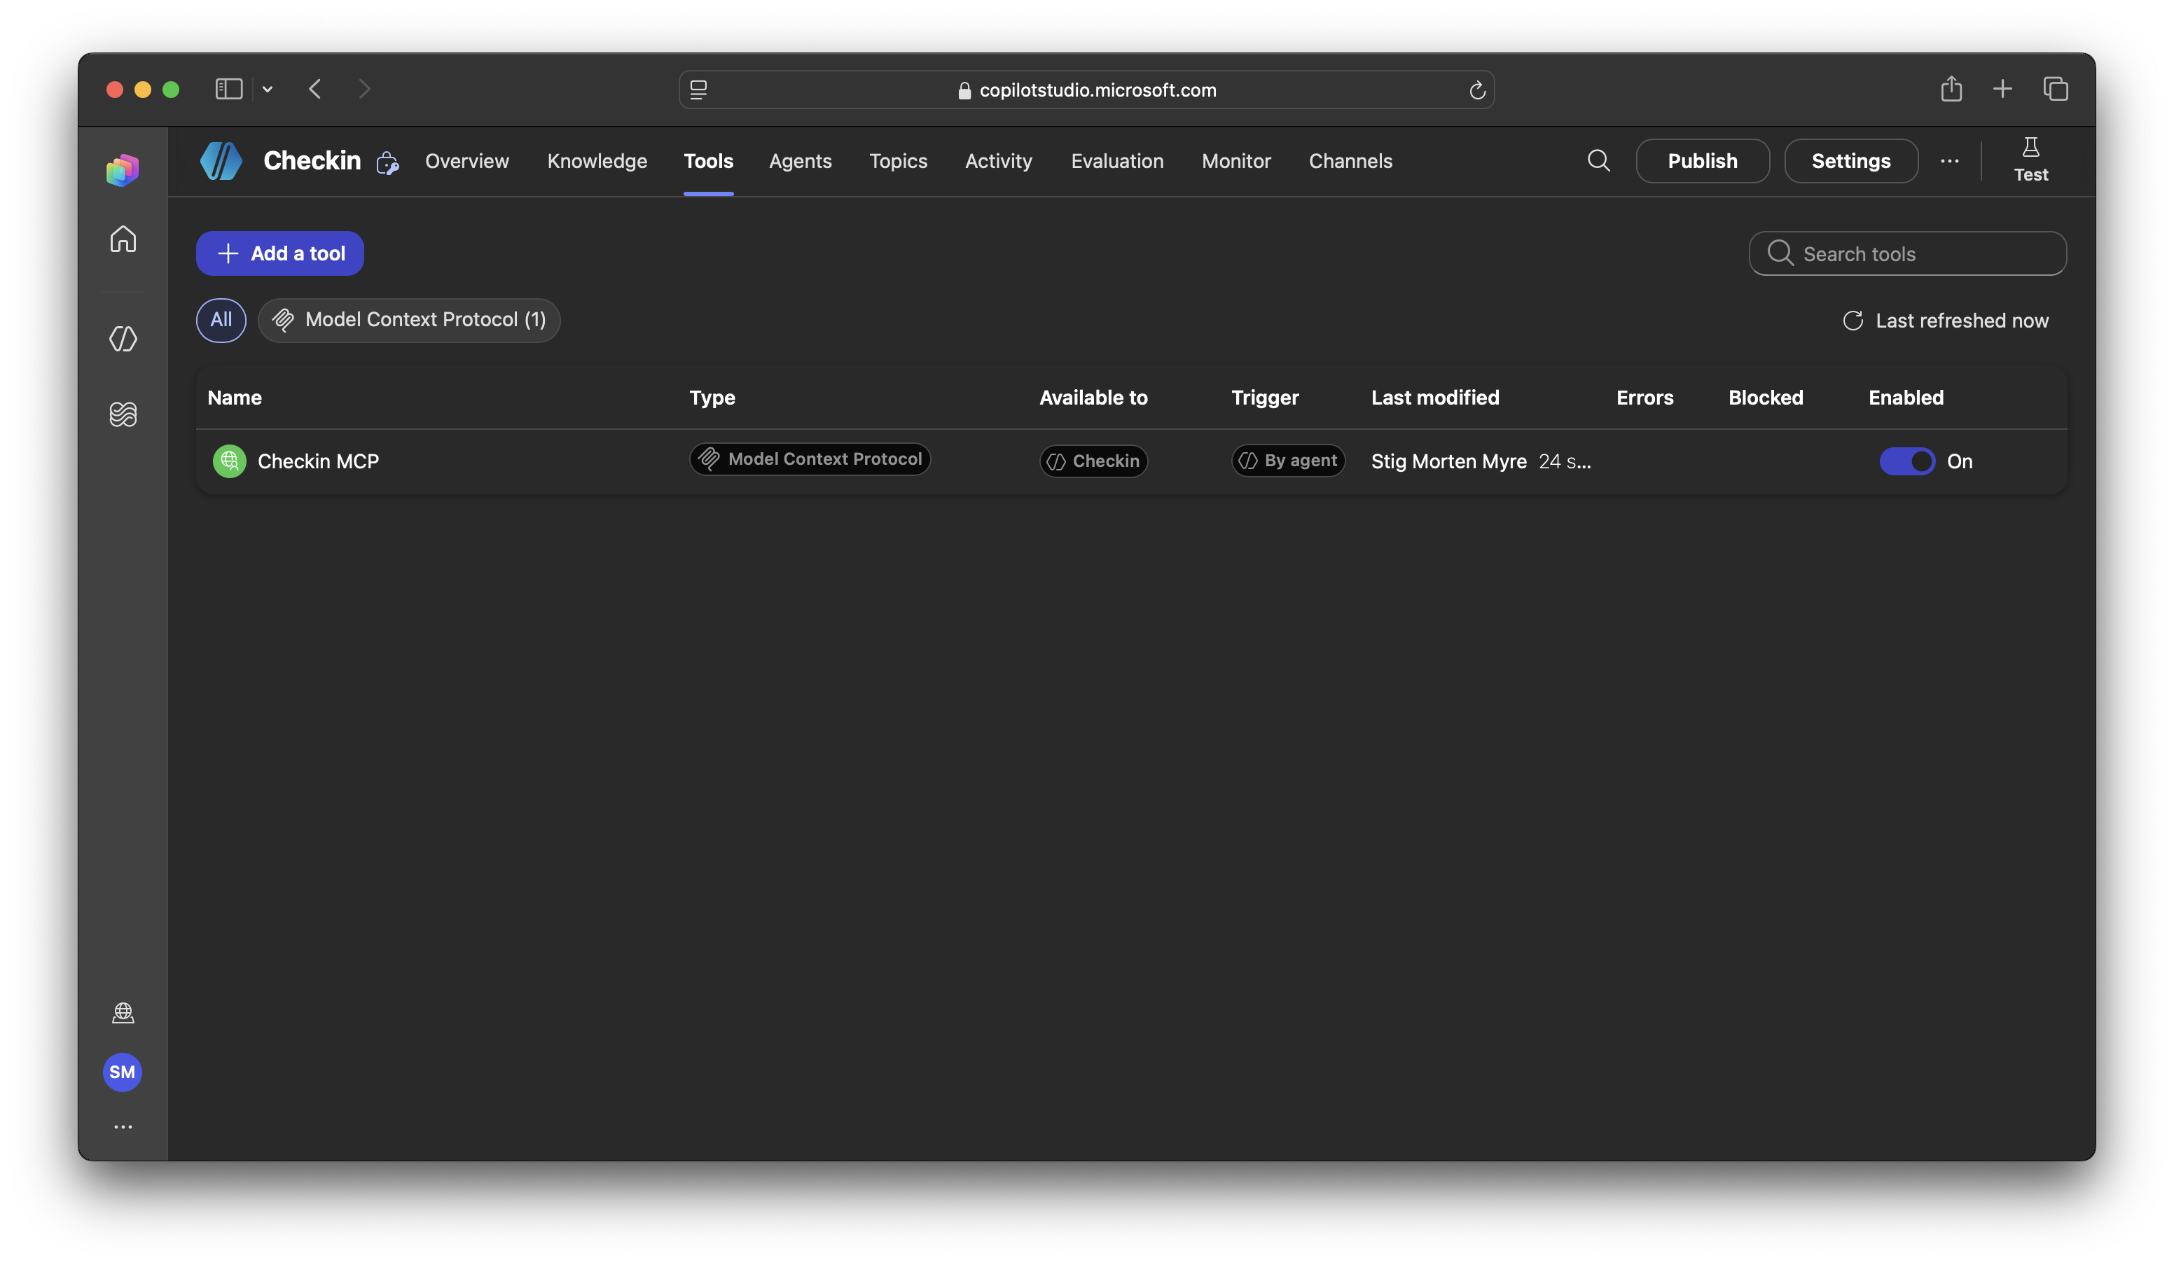The height and width of the screenshot is (1267, 2174).
Task: Select the All filter chip
Action: coord(221,320)
